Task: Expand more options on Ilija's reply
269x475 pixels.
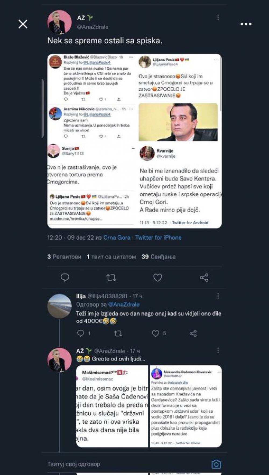Action: tap(218, 296)
